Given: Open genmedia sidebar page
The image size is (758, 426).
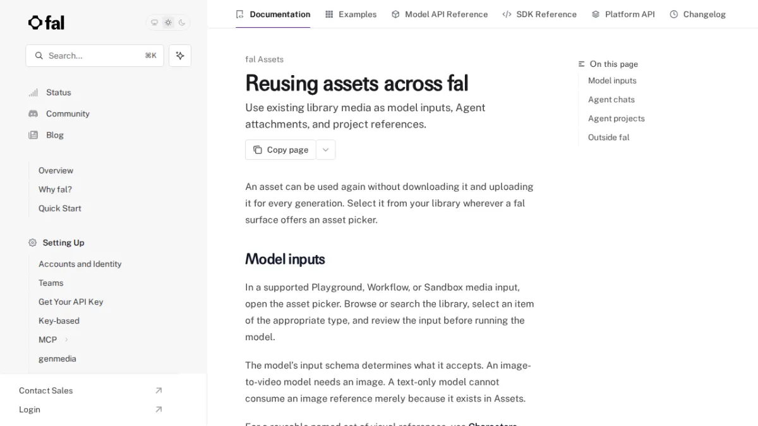Looking at the screenshot, I should click(x=57, y=359).
